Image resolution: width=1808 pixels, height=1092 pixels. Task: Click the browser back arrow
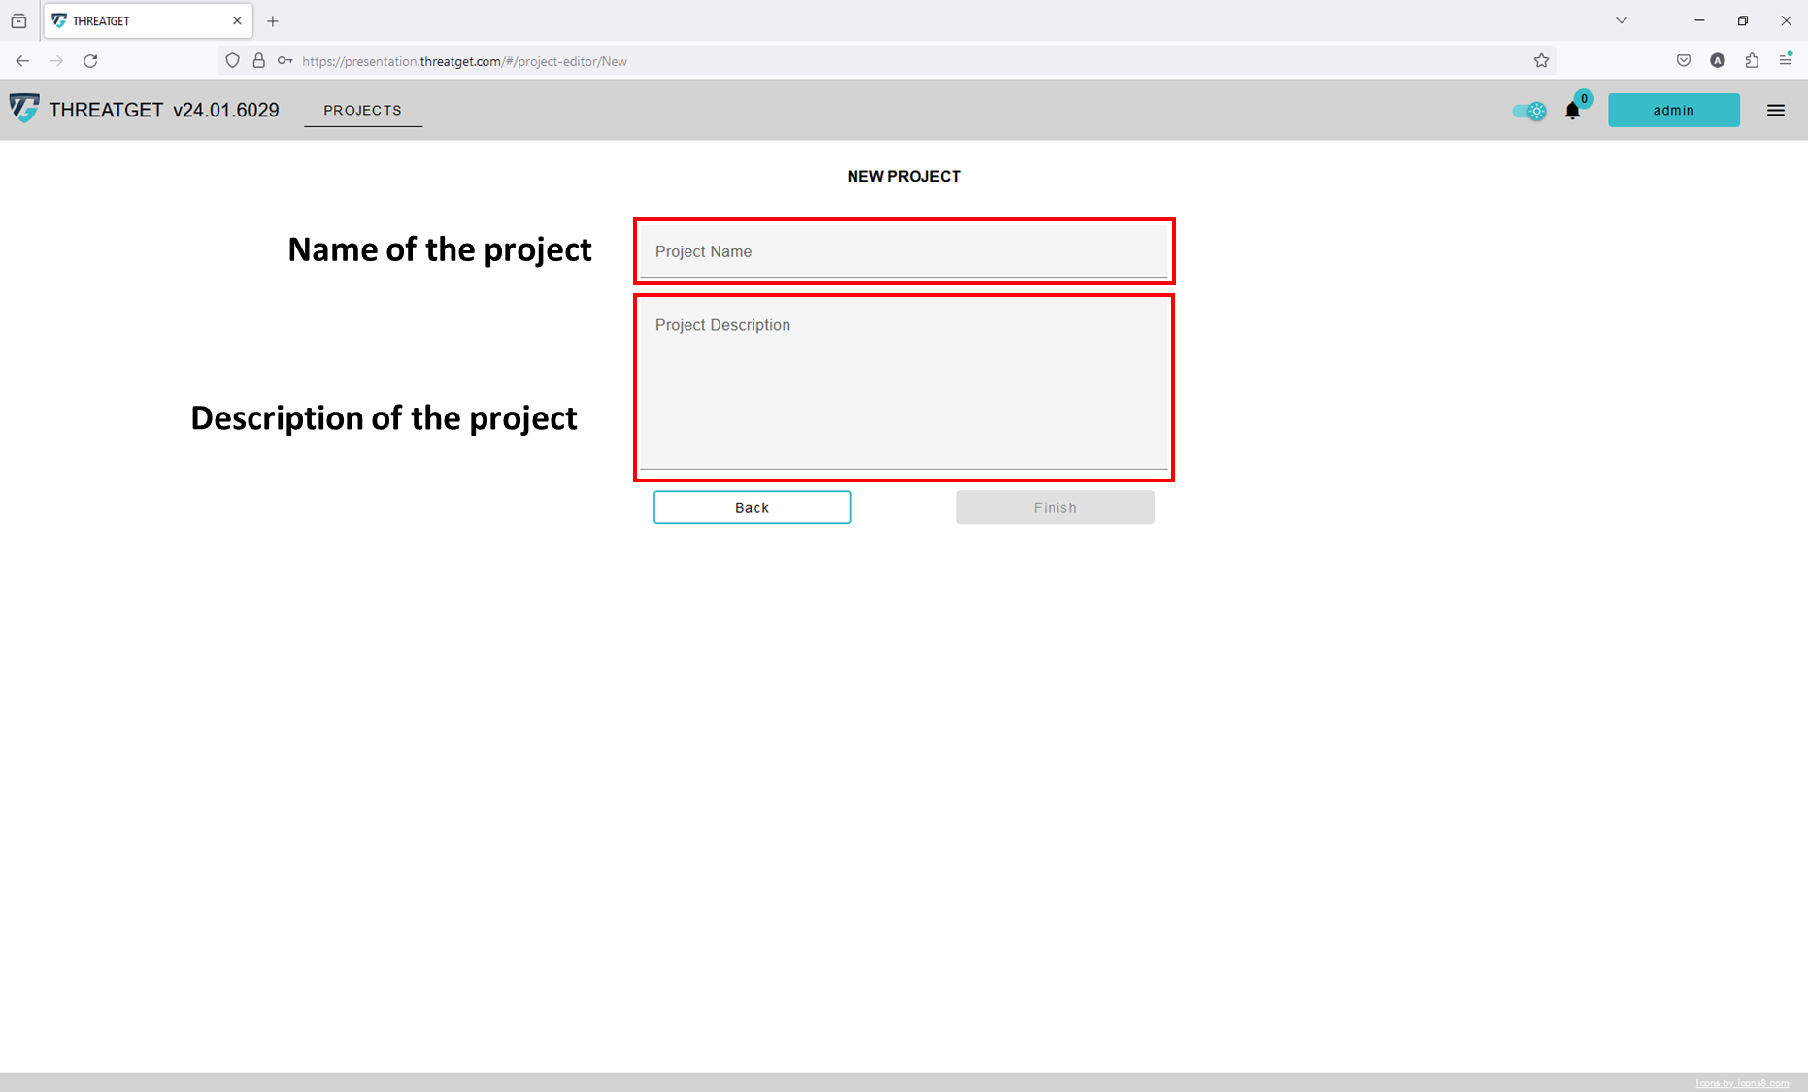click(22, 61)
